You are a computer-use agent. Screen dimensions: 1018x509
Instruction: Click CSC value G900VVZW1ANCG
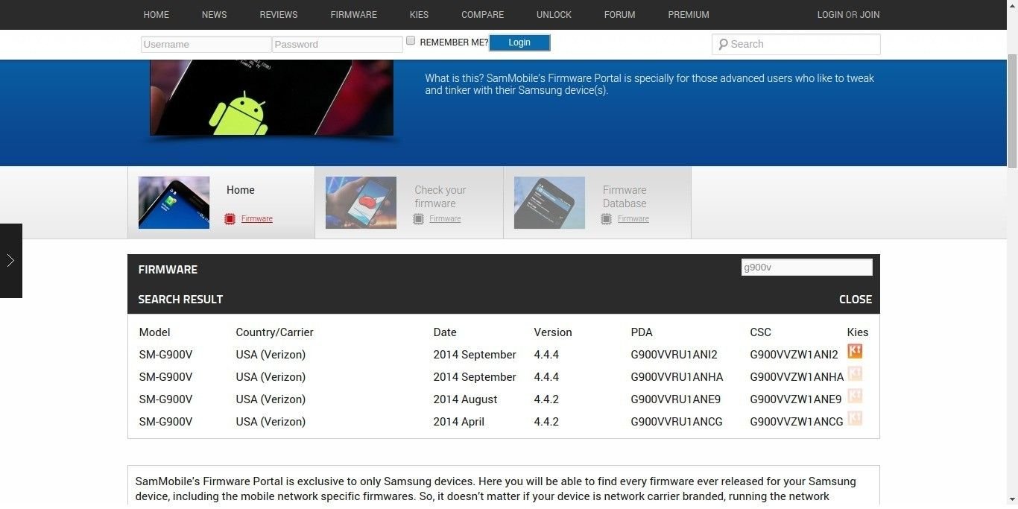click(797, 422)
